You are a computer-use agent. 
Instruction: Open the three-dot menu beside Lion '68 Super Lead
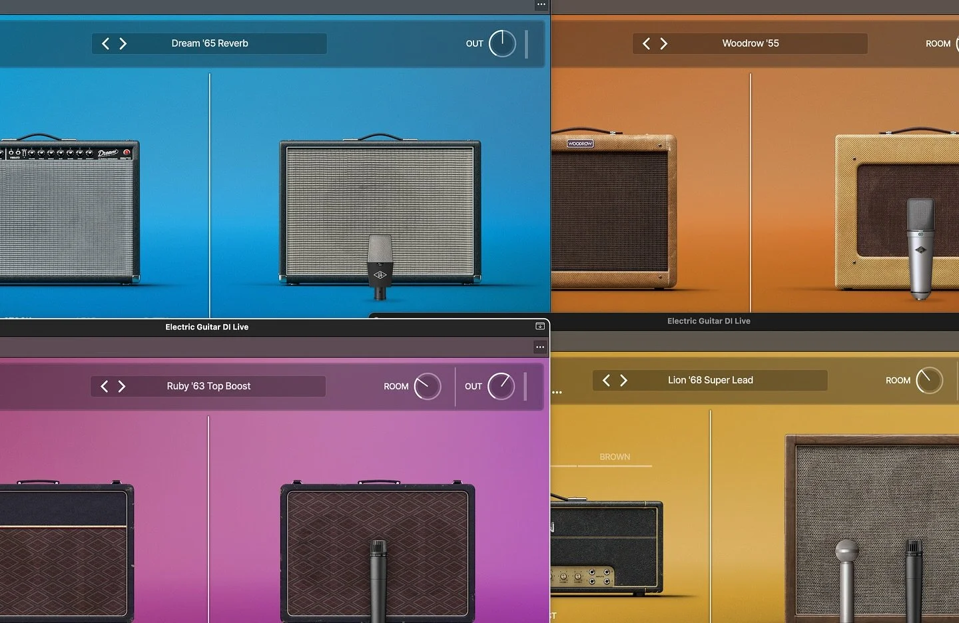557,393
